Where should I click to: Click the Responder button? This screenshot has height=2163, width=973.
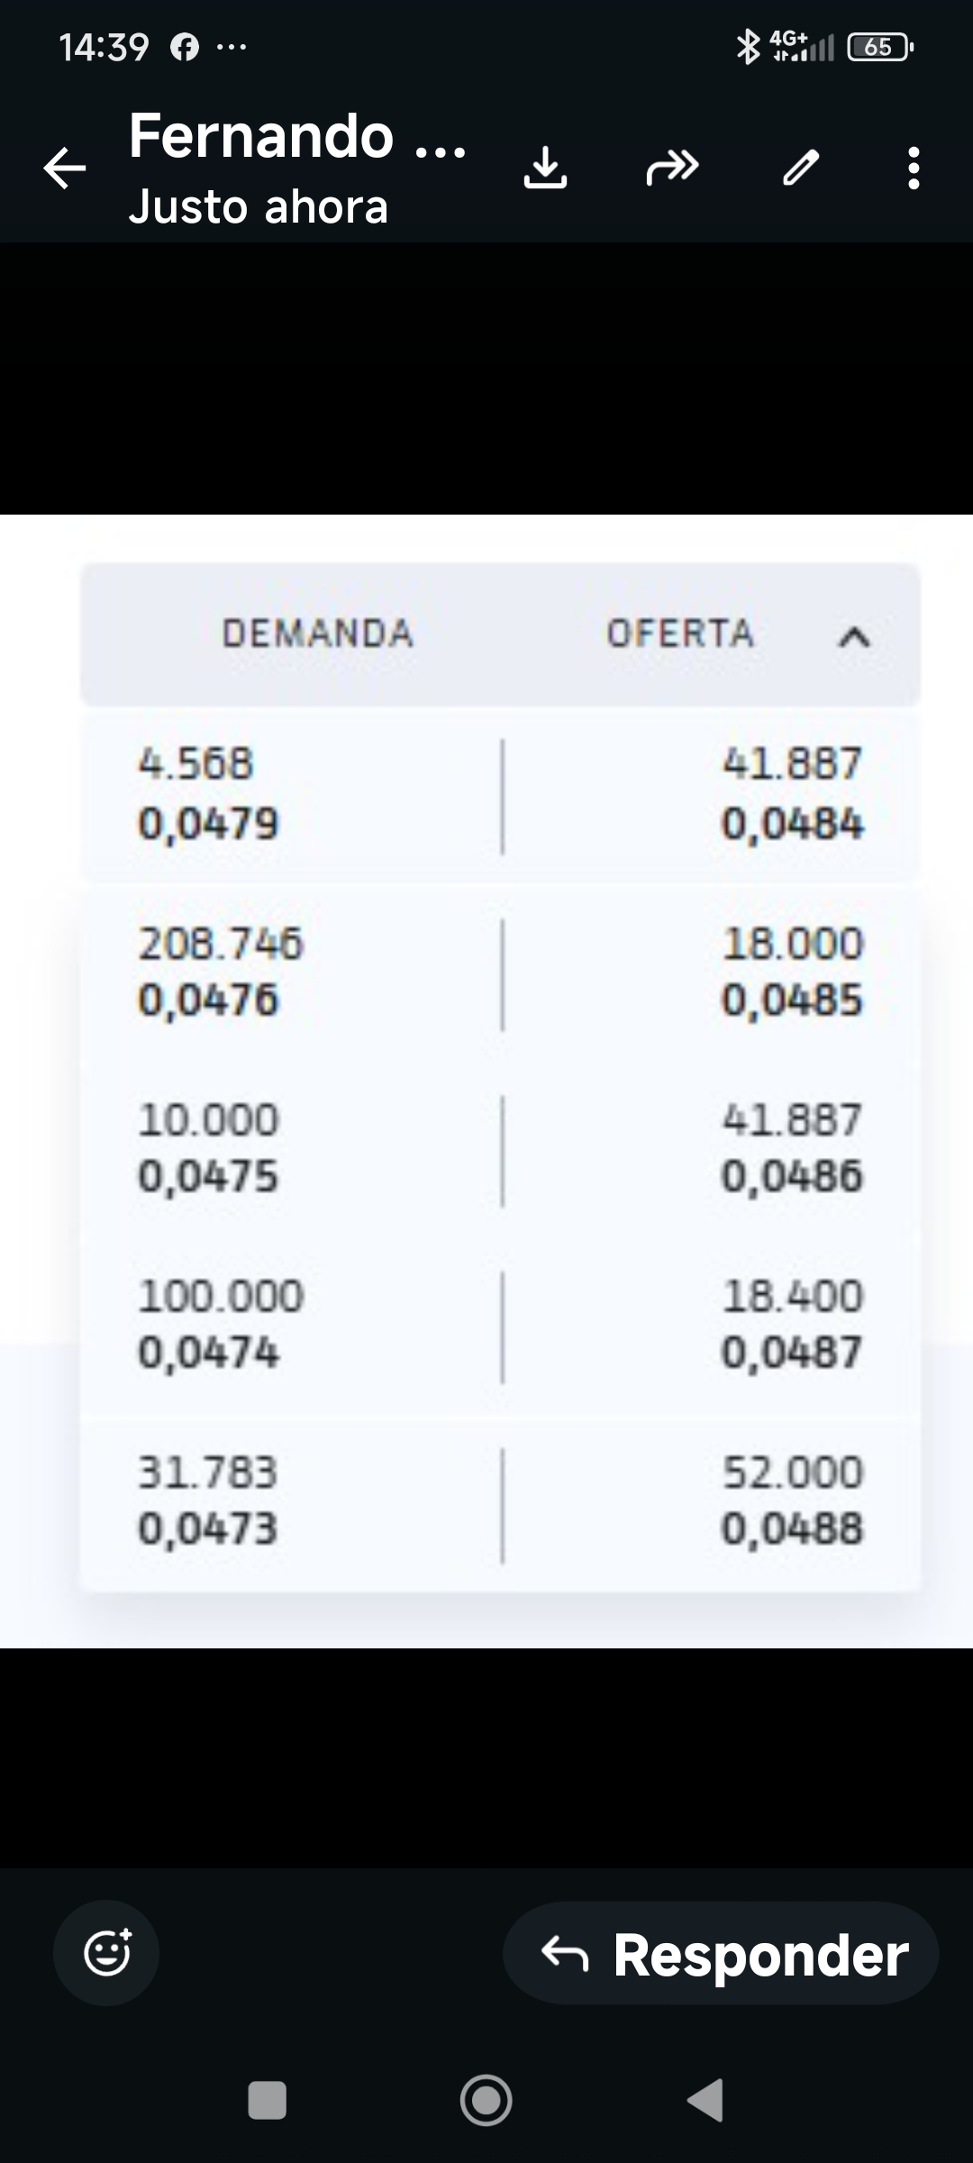721,1953
